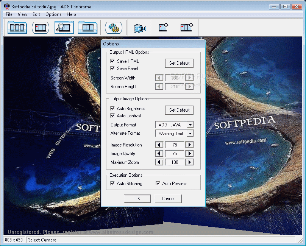Screen dimensions: 306x246
Task: Click the Image Resolution value field
Action: coord(175,145)
